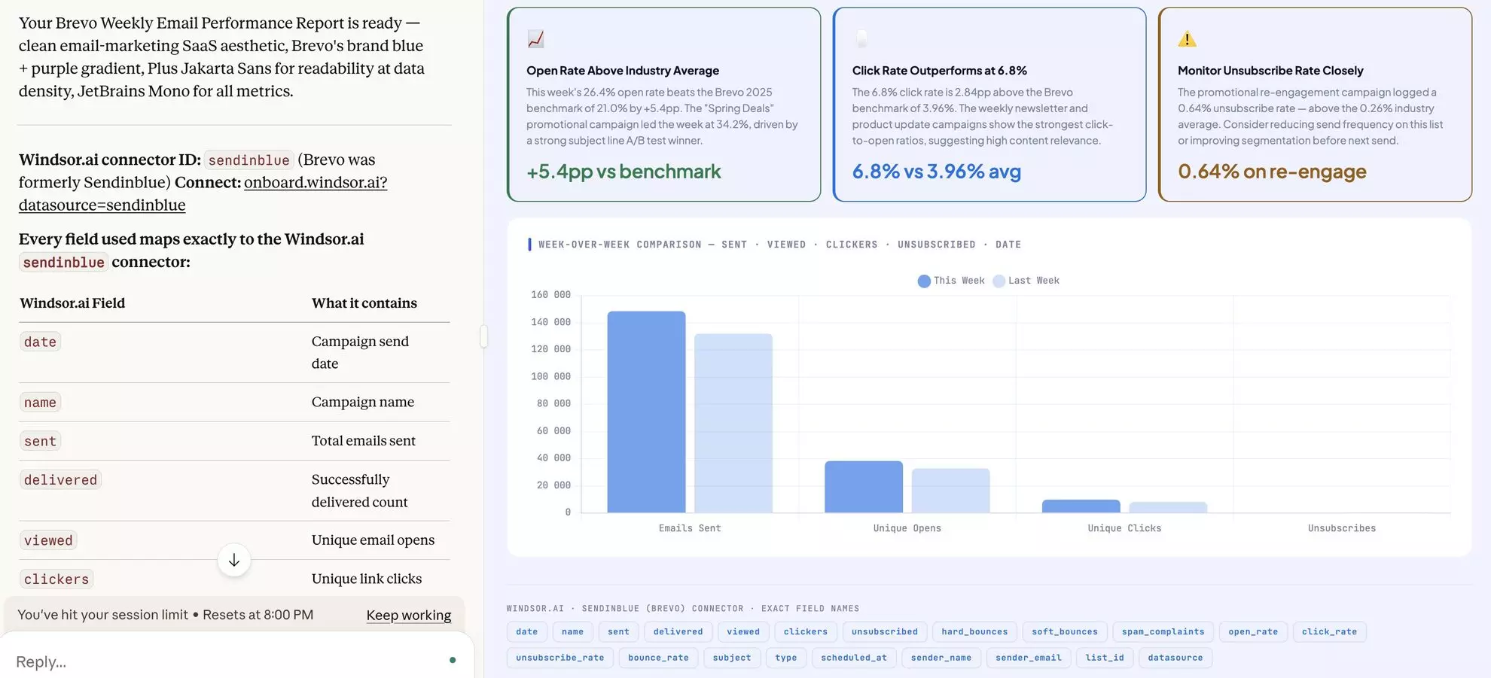Click the Keep working link
Image resolution: width=1491 pixels, height=678 pixels.
click(409, 615)
